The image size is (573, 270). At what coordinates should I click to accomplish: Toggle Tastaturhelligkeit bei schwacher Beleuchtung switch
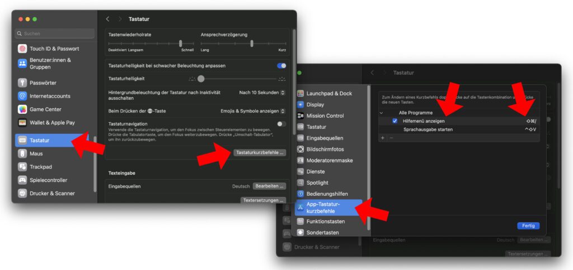281,66
